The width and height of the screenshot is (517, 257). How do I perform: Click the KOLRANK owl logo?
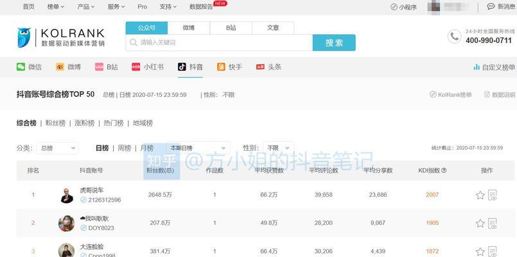[24, 38]
